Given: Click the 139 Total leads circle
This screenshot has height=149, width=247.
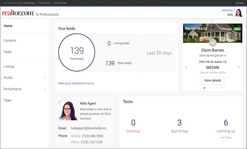Looking at the screenshot, I should click(77, 53).
